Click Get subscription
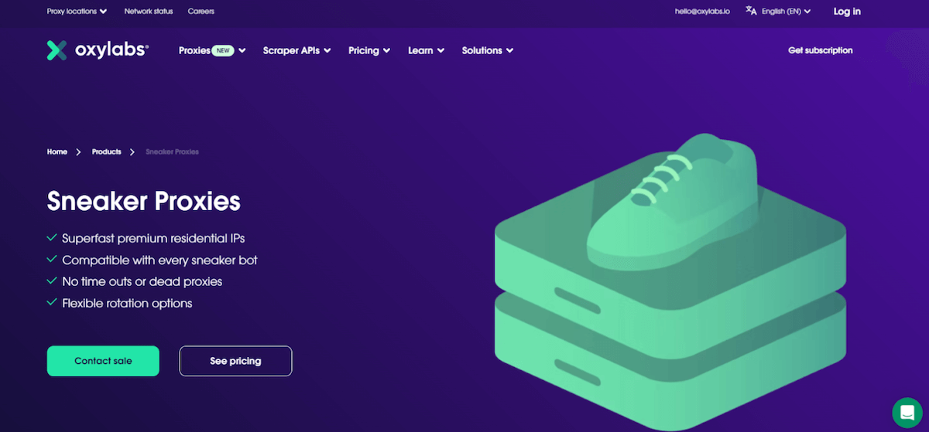The height and width of the screenshot is (432, 929). point(820,50)
